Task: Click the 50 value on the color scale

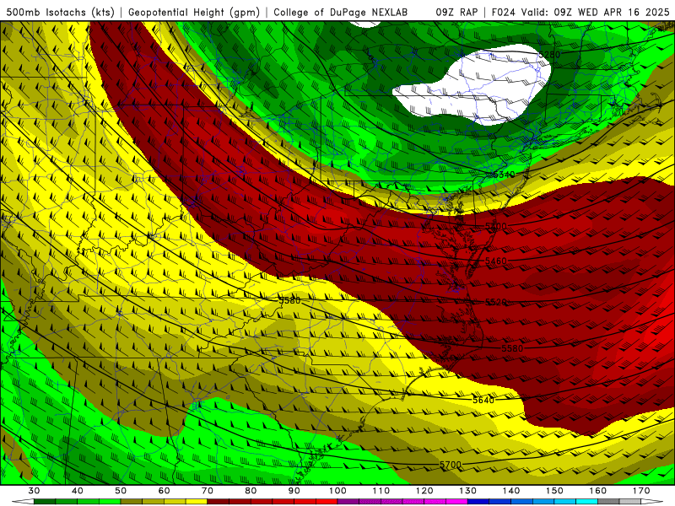Action: pyautogui.click(x=121, y=491)
